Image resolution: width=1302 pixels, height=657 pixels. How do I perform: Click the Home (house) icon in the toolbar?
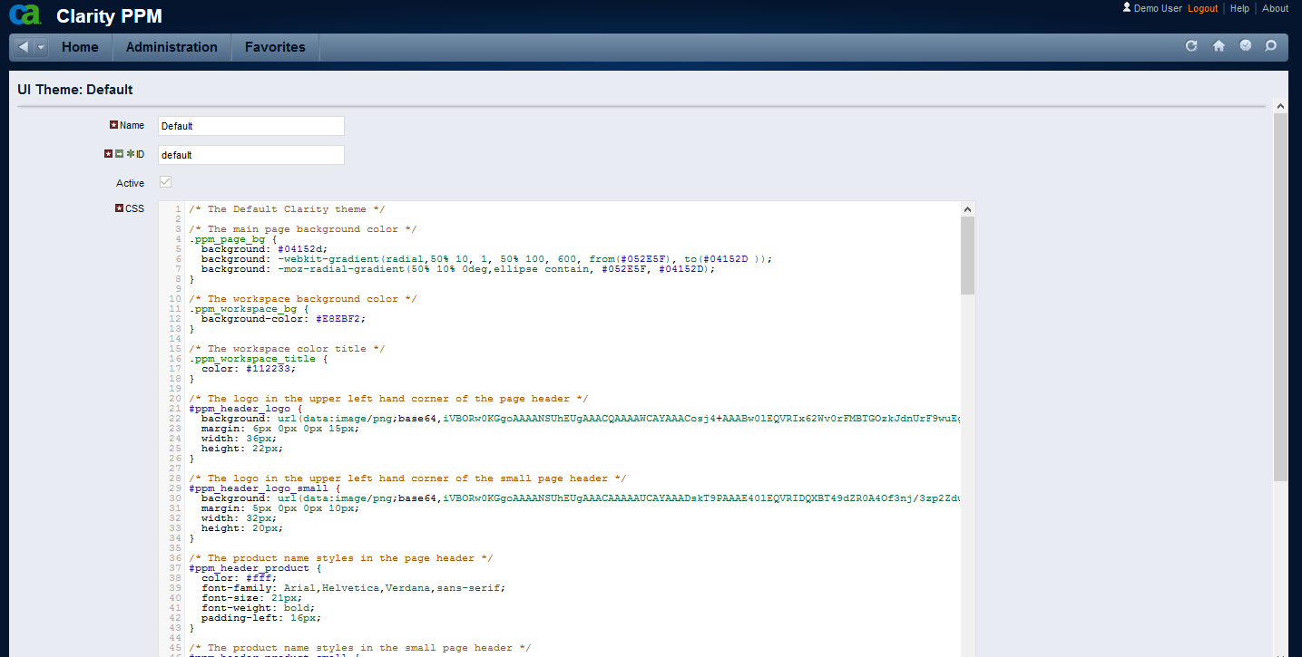(x=1219, y=46)
